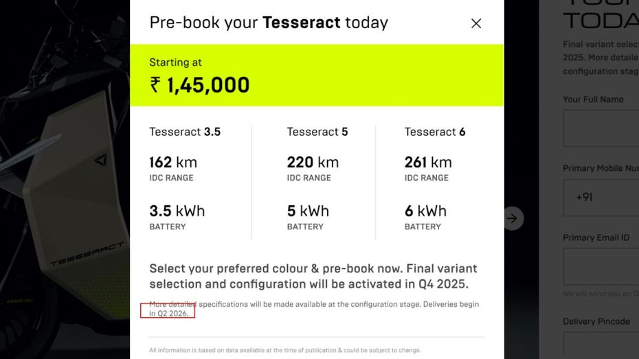Viewport: 639px width, 359px height.
Task: Click the Primary Mobile Number field
Action: 601,198
